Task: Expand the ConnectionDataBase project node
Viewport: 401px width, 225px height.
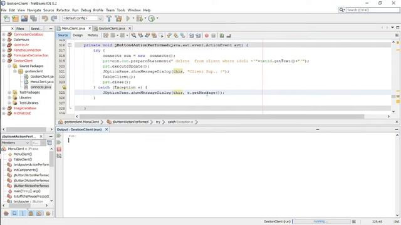Action: [x=4, y=34]
